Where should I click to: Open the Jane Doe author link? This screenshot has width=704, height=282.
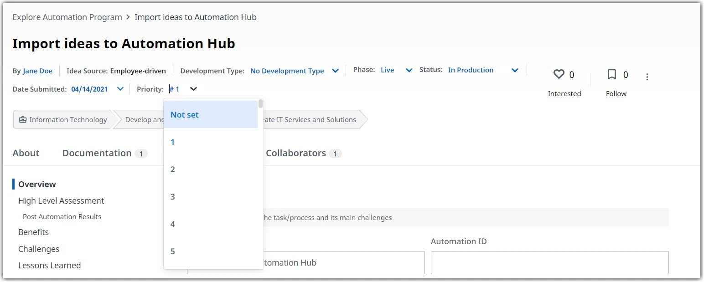[x=37, y=71]
